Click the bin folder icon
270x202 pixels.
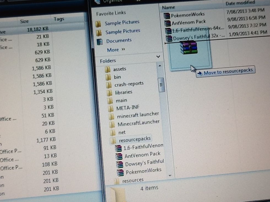click(x=108, y=77)
